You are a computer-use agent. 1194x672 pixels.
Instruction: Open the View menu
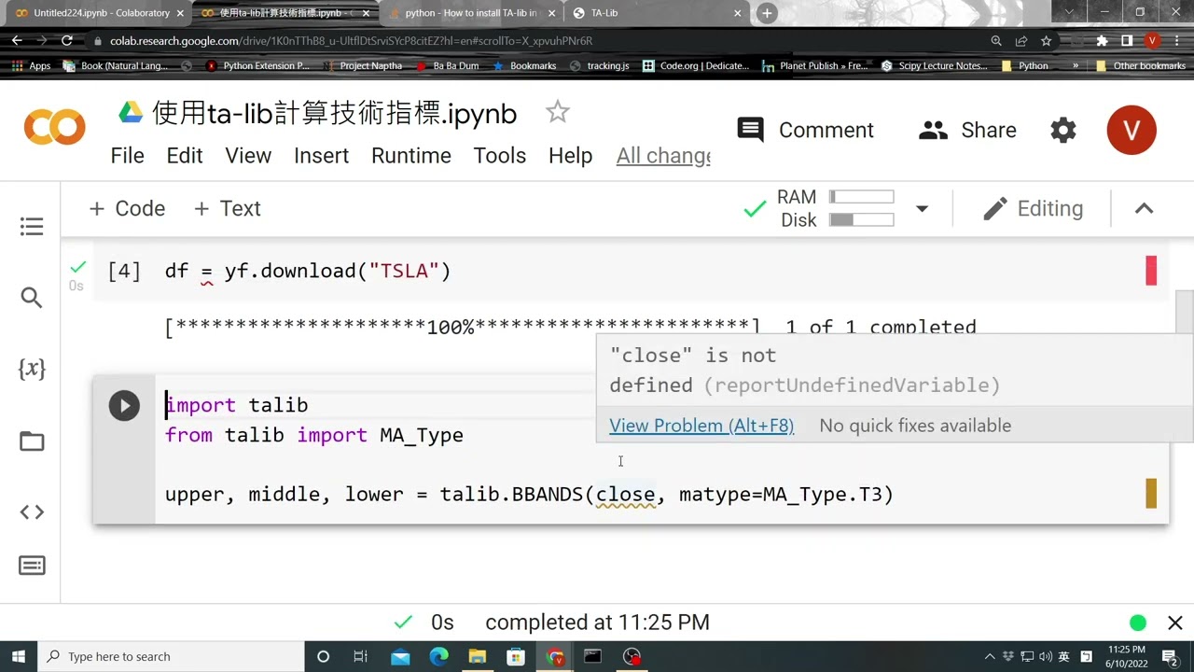pyautogui.click(x=248, y=156)
